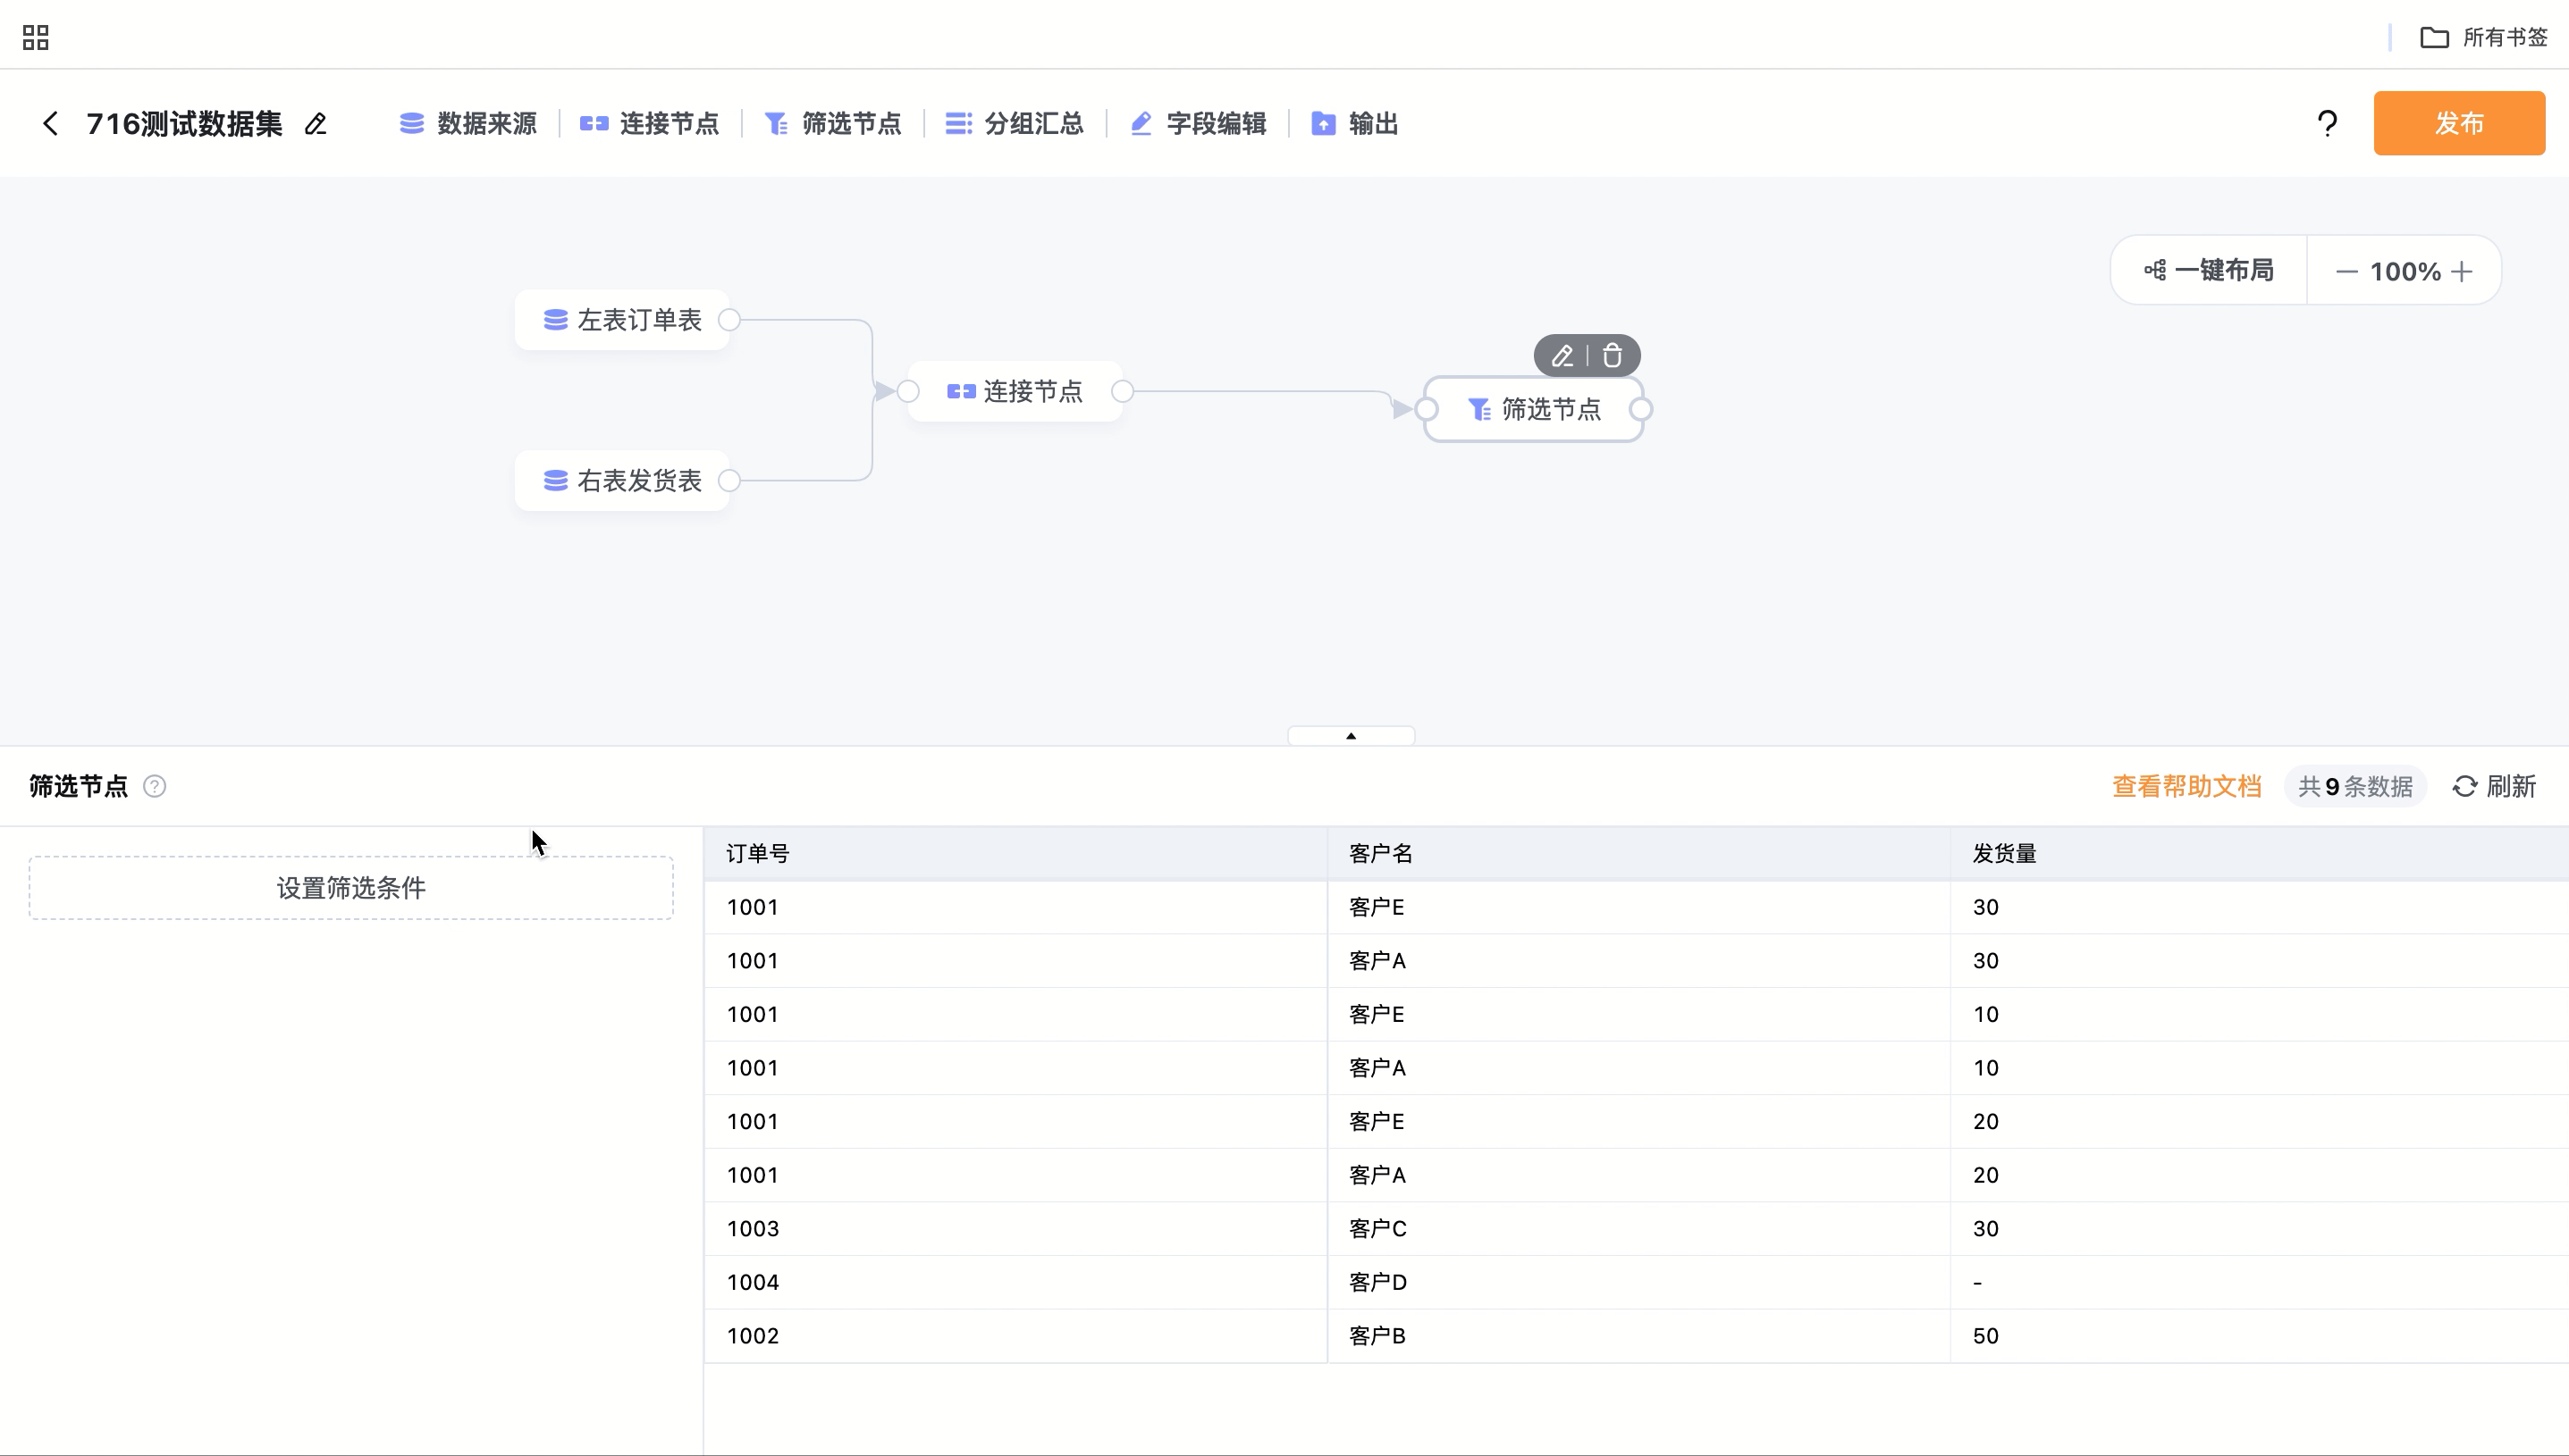Apply 一键布局 auto layout
This screenshot has width=2569, height=1456.
click(2209, 270)
